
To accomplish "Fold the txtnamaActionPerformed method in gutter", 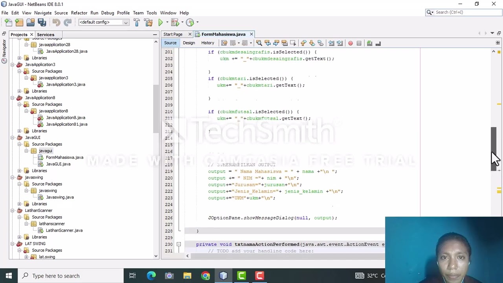I will click(178, 244).
